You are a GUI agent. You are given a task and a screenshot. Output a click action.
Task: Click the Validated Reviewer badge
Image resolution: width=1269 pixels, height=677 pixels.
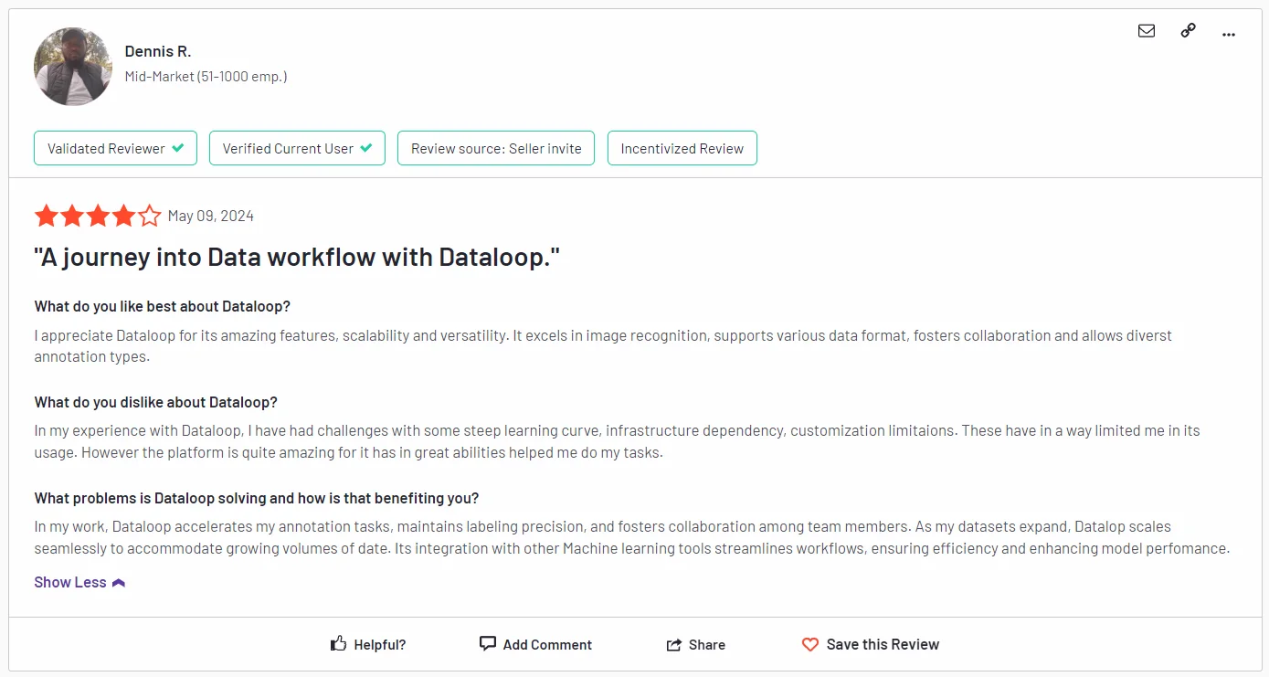click(115, 148)
